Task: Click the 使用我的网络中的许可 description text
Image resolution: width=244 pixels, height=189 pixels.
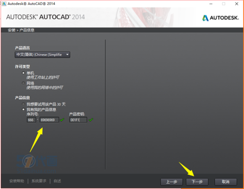Action: pos(45,88)
